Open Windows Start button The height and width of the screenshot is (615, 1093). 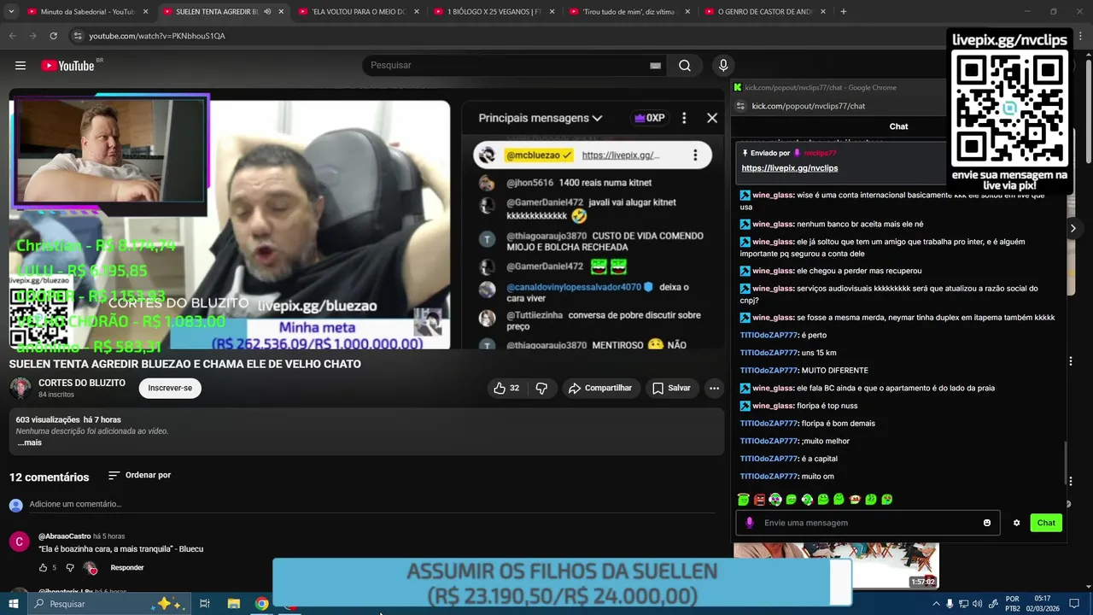click(14, 604)
